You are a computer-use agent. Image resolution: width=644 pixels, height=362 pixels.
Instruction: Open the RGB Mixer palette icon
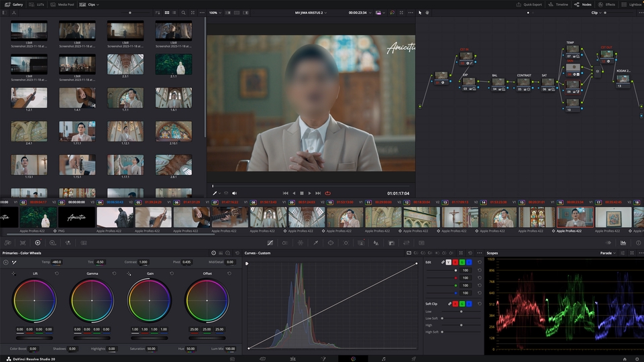[68, 243]
